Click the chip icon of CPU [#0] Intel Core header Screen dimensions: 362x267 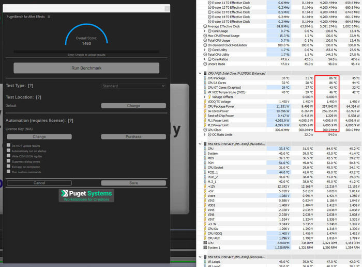205,73
